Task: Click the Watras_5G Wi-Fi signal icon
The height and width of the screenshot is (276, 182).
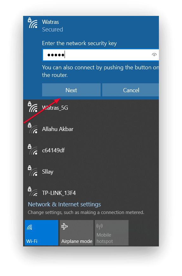Action: click(x=33, y=107)
